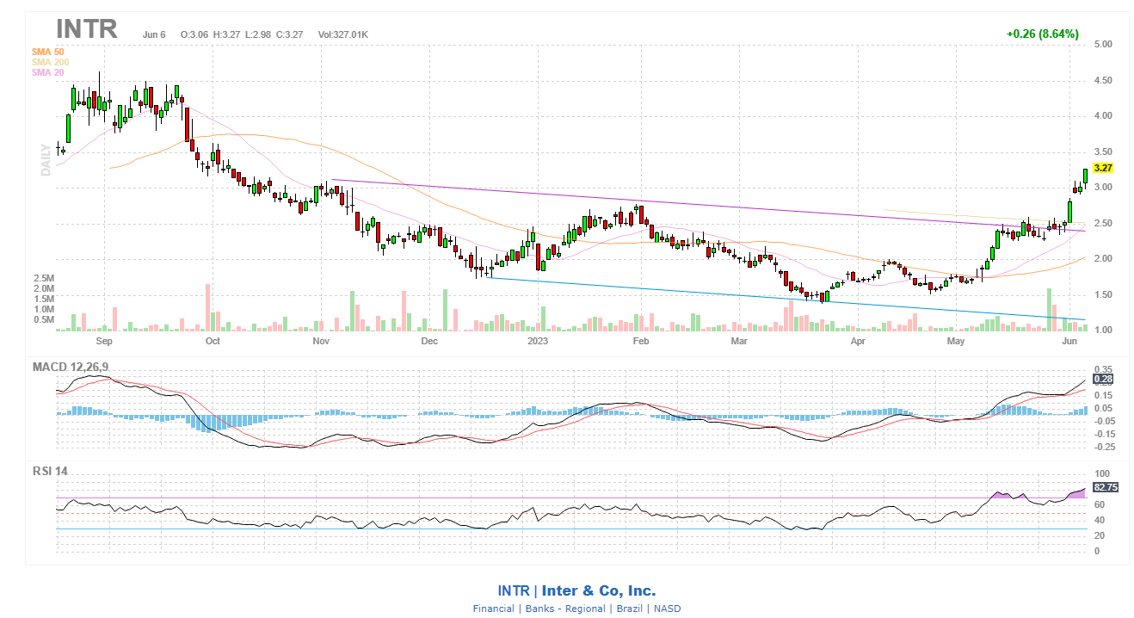Viewport: 1134px width, 618px height.
Task: Click the yellow 3.27 current price tag
Action: [x=1103, y=168]
